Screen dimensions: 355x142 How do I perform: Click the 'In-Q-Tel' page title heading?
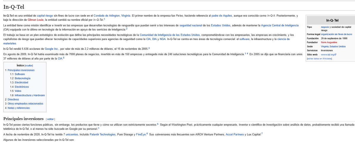point(14,6)
